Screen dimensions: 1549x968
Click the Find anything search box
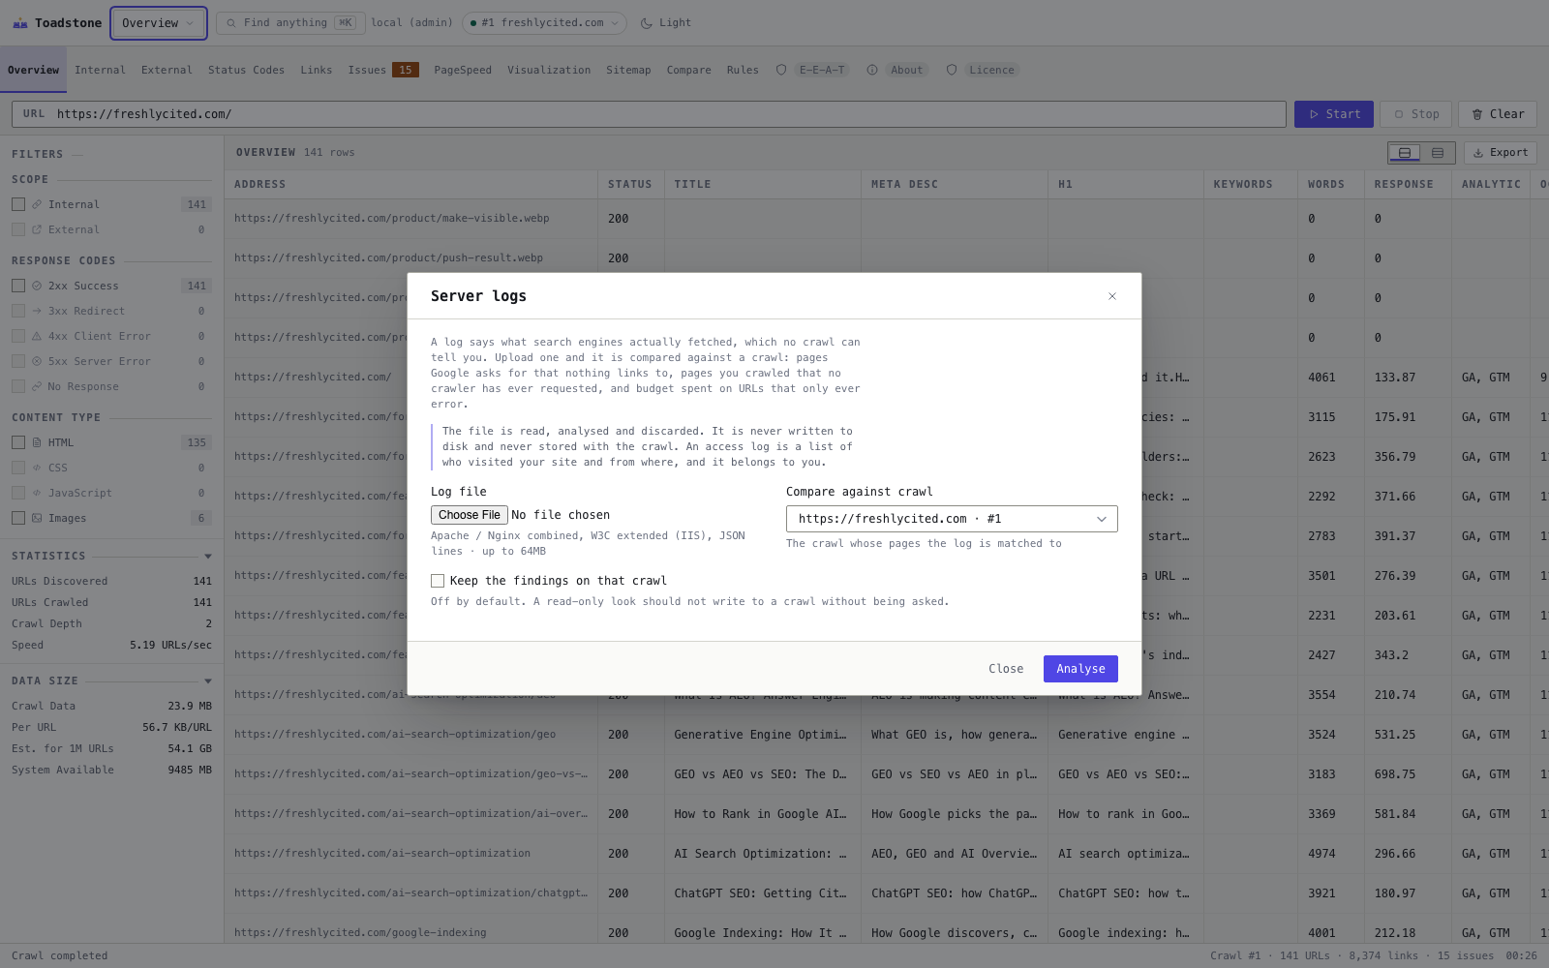click(290, 23)
